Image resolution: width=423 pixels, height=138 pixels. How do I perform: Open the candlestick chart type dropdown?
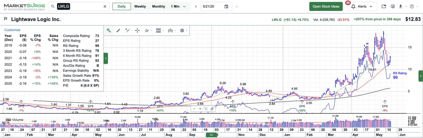(x=171, y=30)
